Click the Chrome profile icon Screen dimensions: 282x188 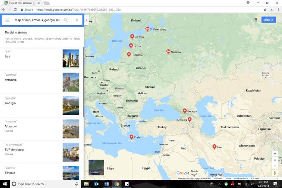click(248, 2)
